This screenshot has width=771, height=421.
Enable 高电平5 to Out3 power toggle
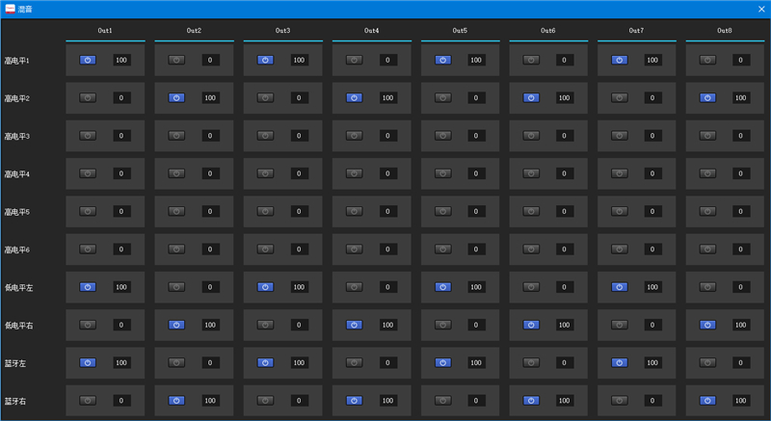pos(265,211)
